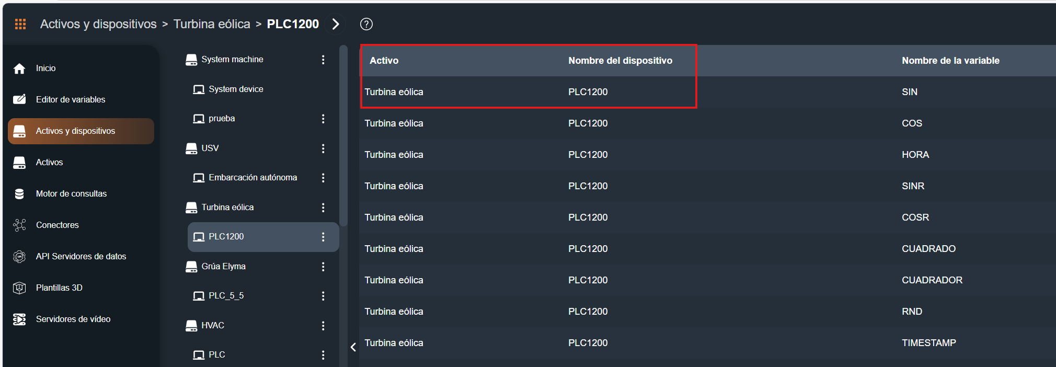The image size is (1056, 367).
Task: Go to Activos y dispositivos menu item
Action: (x=75, y=131)
